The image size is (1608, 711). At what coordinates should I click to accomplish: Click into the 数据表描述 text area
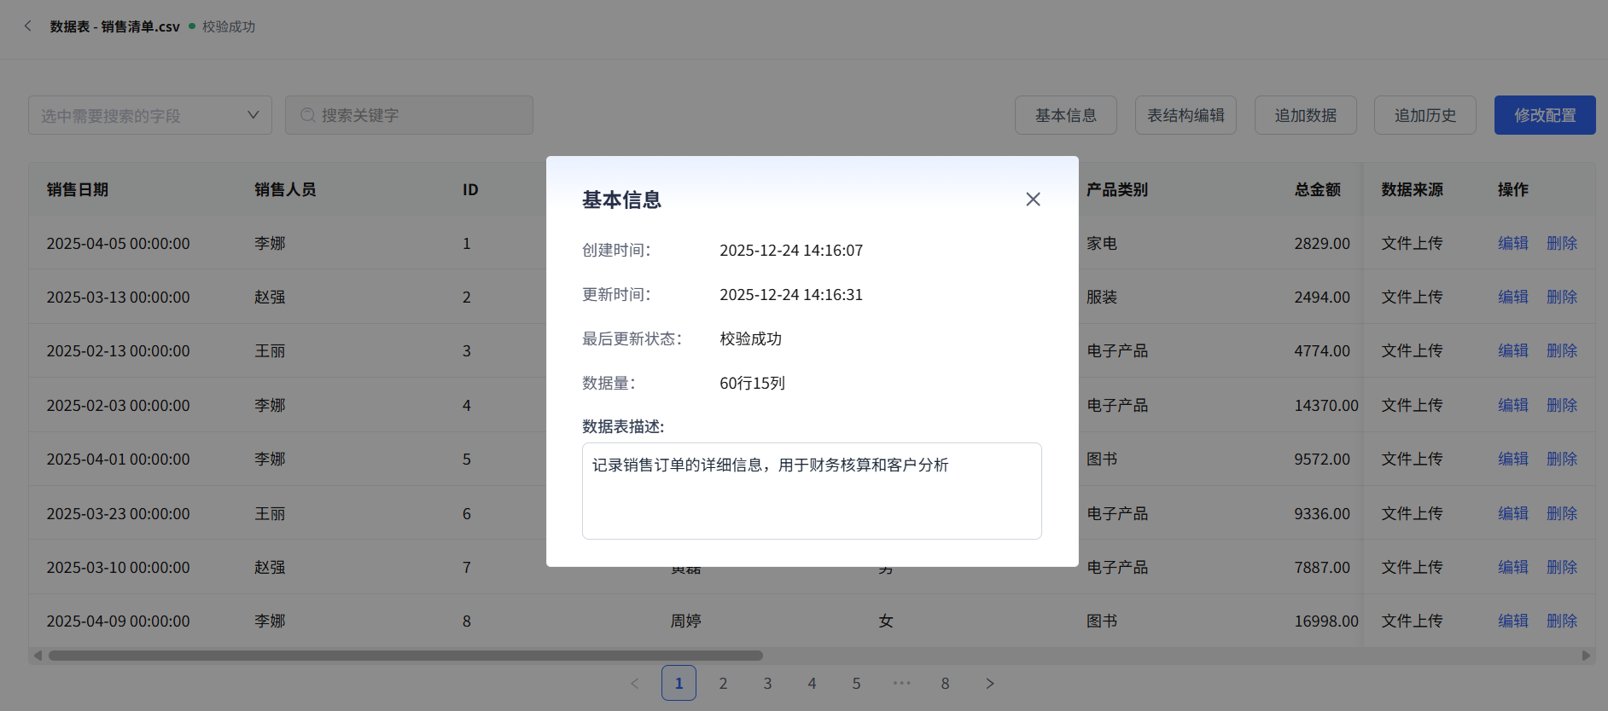point(812,491)
